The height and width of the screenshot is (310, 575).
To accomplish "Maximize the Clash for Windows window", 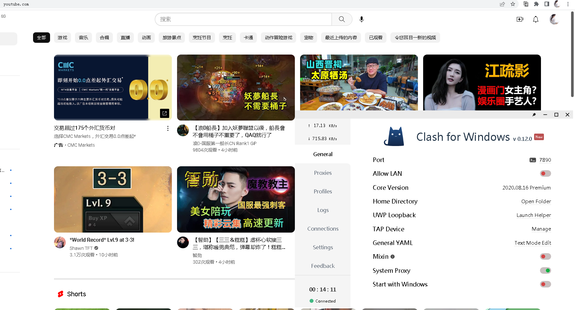I will (x=556, y=115).
